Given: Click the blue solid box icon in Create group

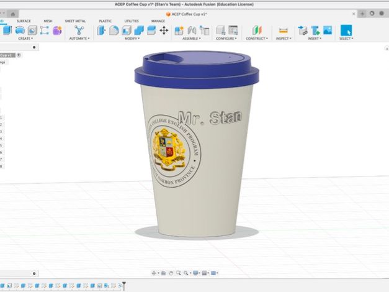Looking at the screenshot, I should tap(7, 30).
